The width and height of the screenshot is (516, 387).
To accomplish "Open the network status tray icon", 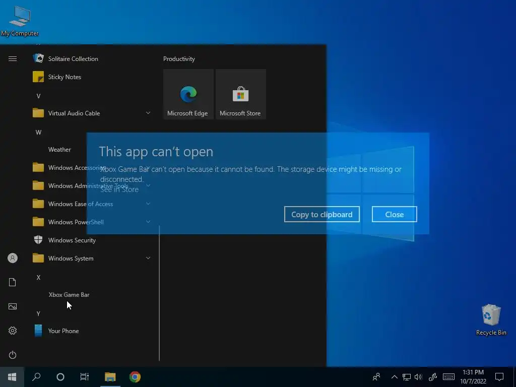I will click(x=407, y=377).
